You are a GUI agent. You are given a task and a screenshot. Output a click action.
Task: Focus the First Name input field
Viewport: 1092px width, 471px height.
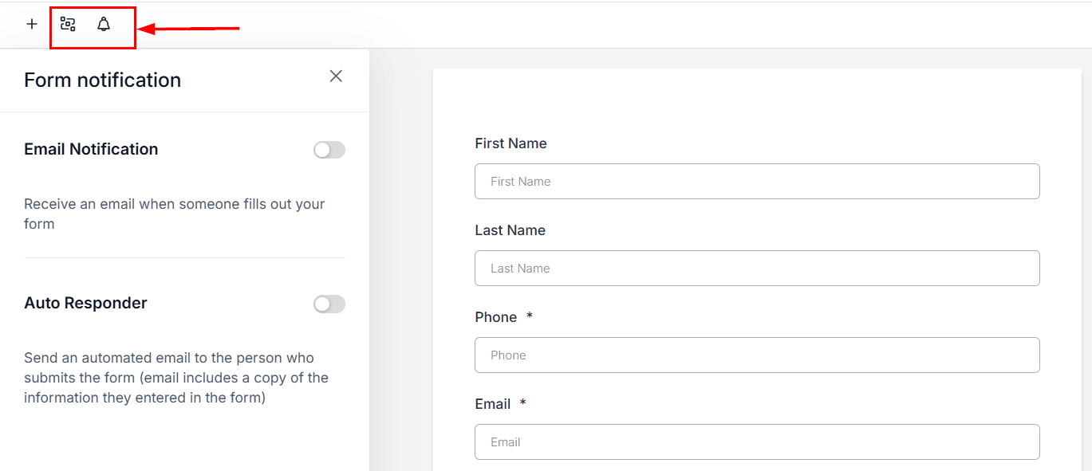pos(756,182)
